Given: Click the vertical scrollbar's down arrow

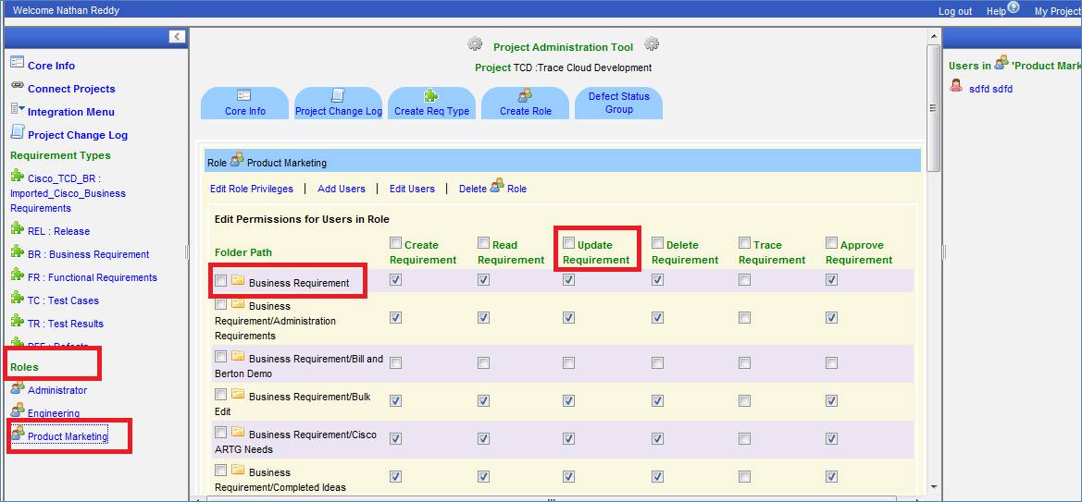Looking at the screenshot, I should point(934,485).
